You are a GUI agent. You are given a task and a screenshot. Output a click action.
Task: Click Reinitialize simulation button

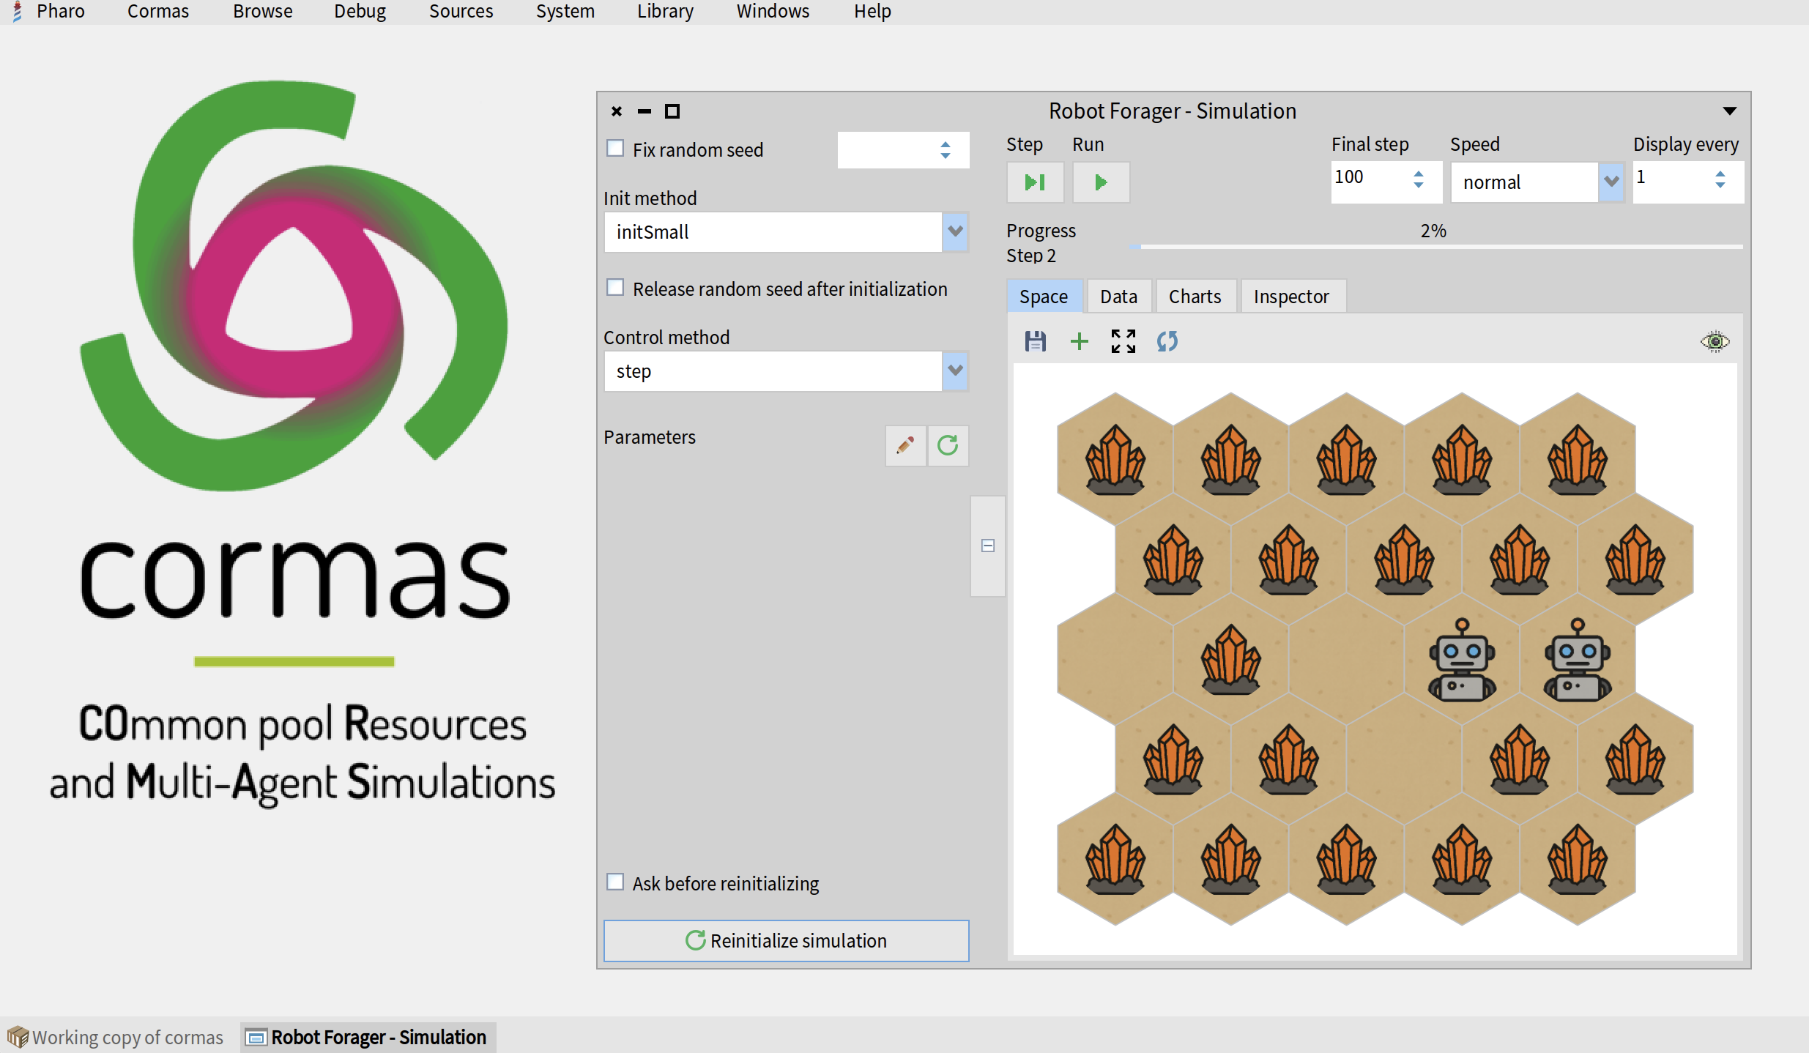coord(786,940)
